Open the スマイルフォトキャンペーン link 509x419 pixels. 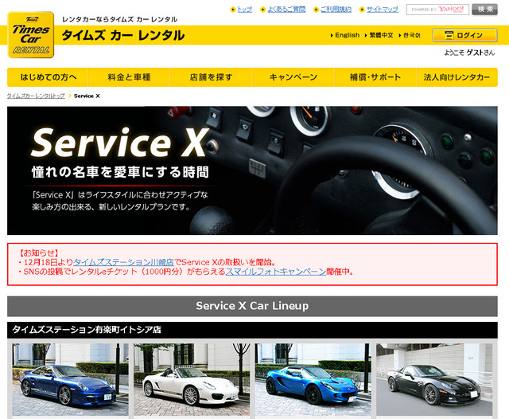[276, 272]
